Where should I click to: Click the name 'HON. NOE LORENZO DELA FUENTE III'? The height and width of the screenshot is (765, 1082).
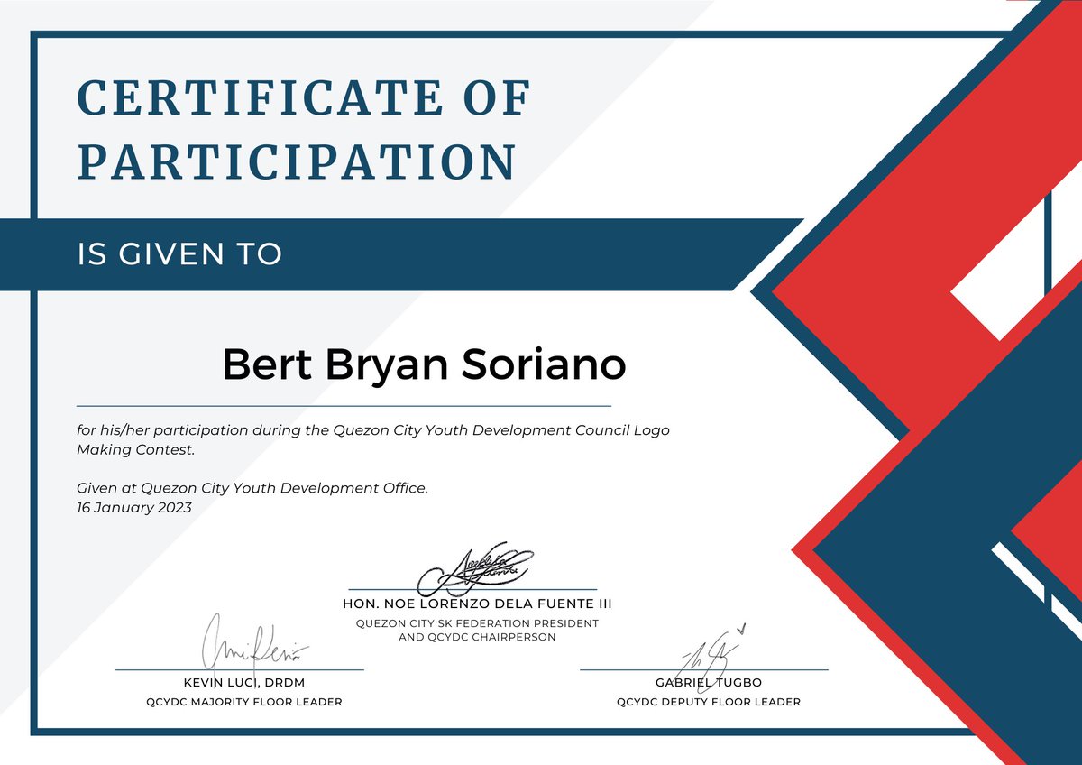478,604
